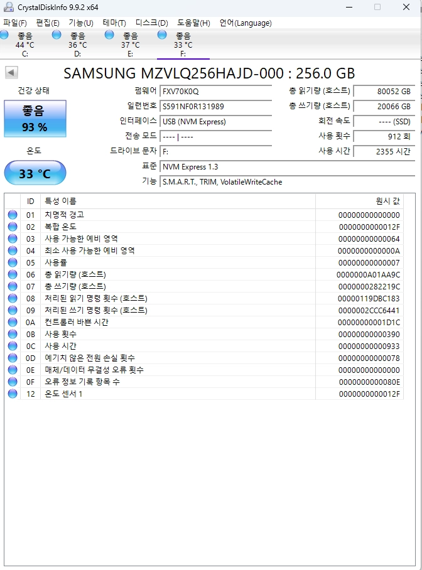The image size is (422, 570).
Task: Select drive C: status orb
Action: (4, 35)
